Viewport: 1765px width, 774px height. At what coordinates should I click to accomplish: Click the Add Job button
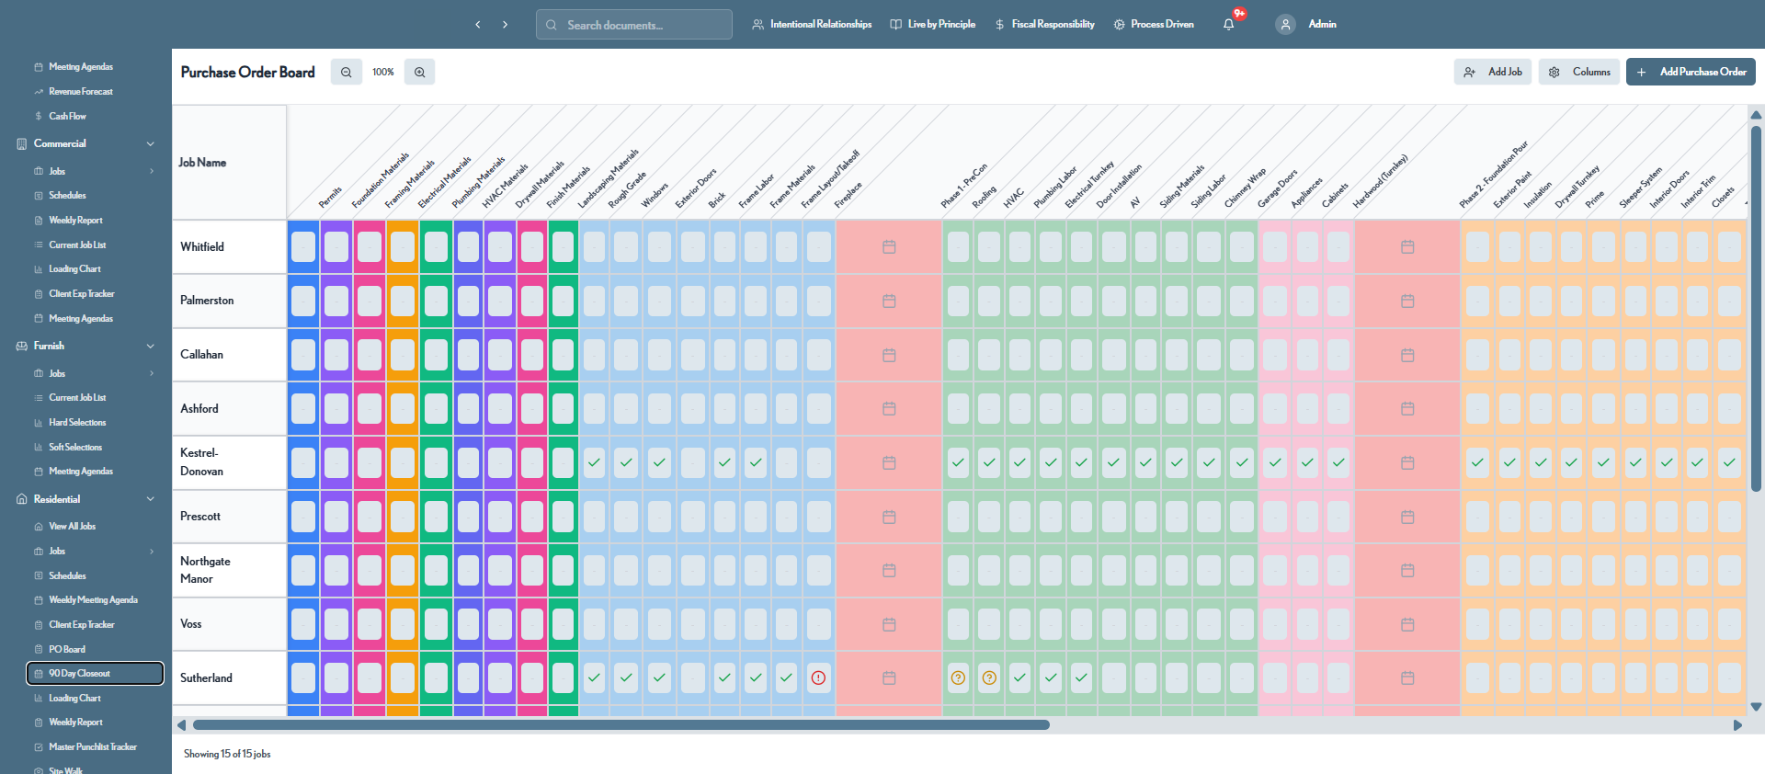(1493, 72)
